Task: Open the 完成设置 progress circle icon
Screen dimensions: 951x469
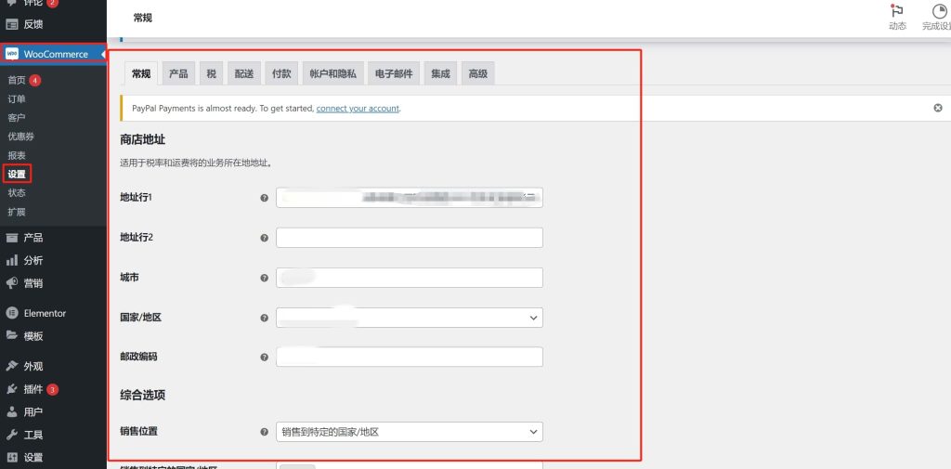Action: pyautogui.click(x=940, y=11)
